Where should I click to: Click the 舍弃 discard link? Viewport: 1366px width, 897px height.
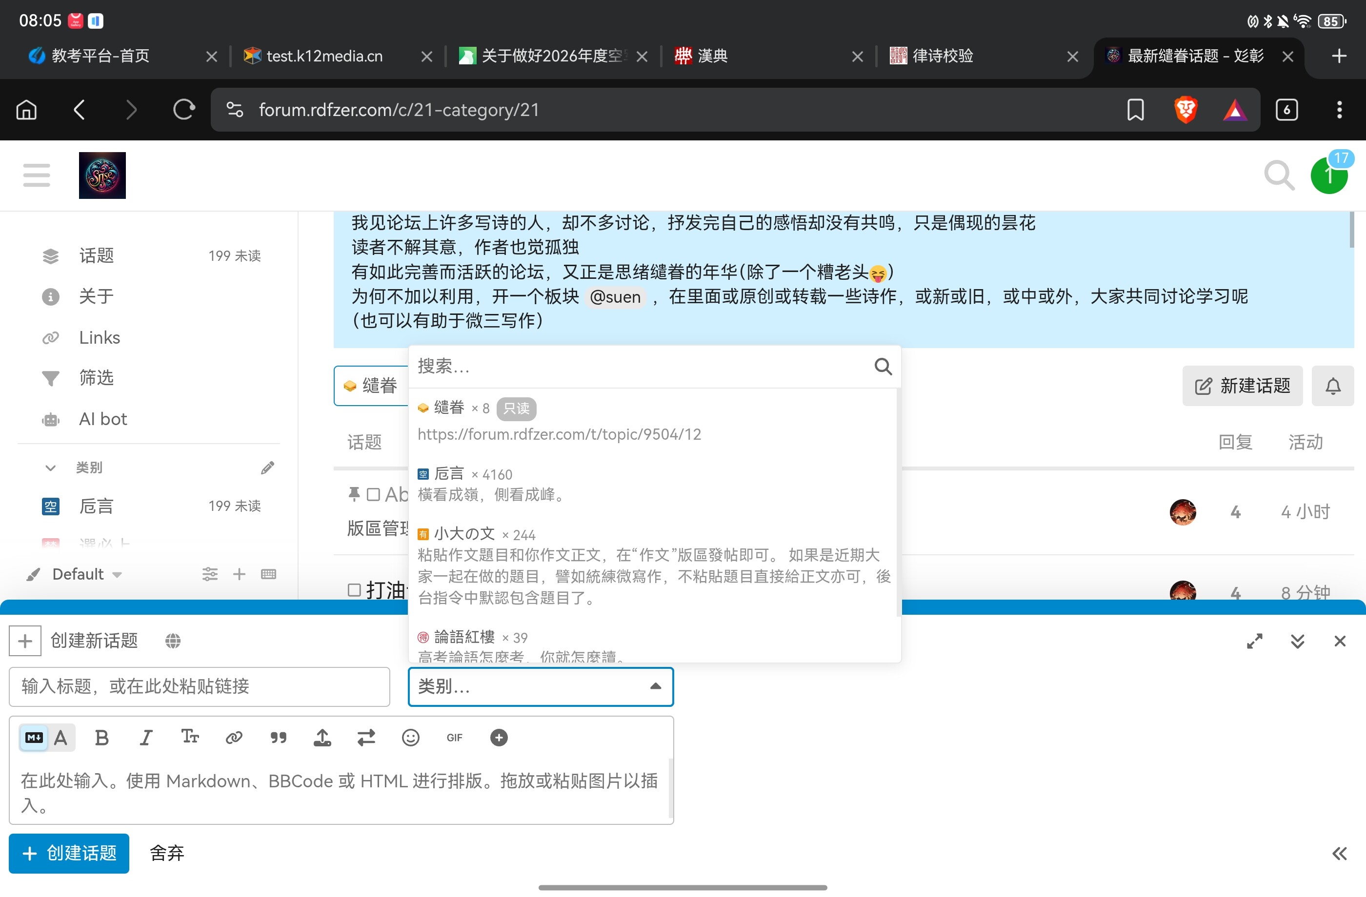click(167, 854)
